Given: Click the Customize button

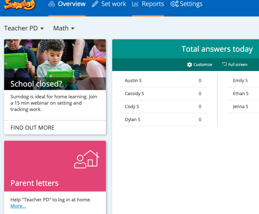Looking at the screenshot, I should pos(200,65).
